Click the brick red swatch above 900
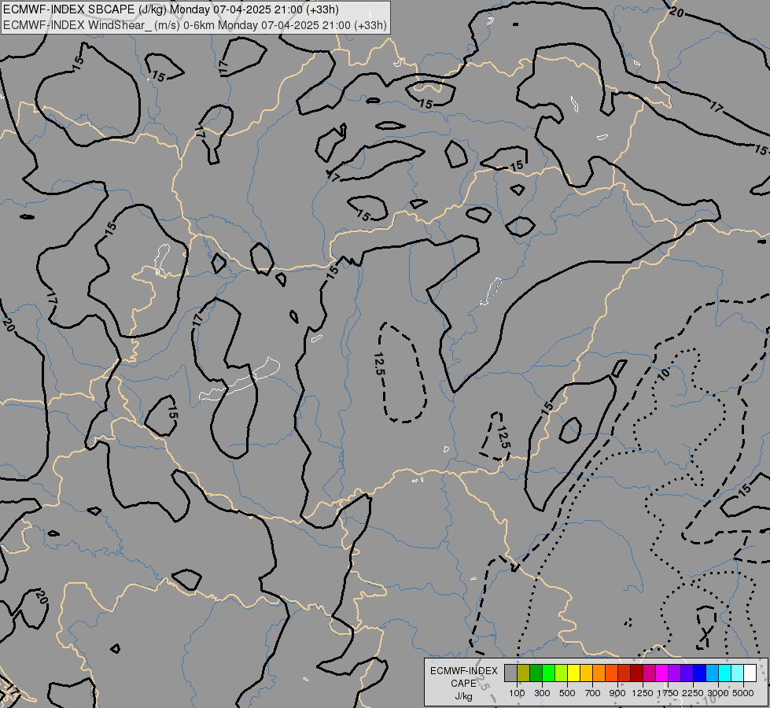This screenshot has height=708, width=770. pos(624,673)
